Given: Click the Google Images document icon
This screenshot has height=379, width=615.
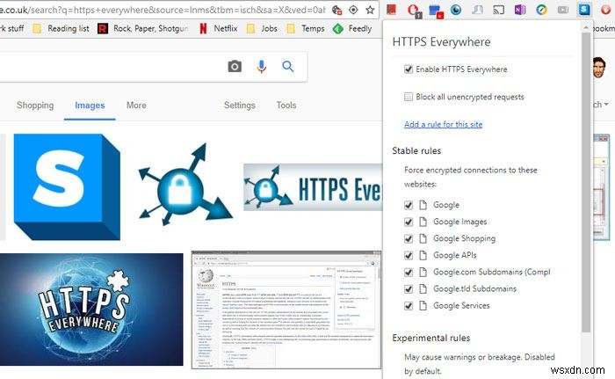Looking at the screenshot, I should (x=423, y=222).
